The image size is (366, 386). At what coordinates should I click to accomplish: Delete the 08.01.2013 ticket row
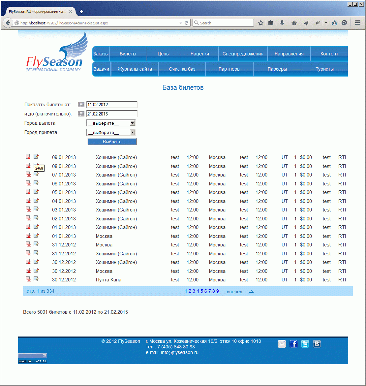tap(28, 166)
